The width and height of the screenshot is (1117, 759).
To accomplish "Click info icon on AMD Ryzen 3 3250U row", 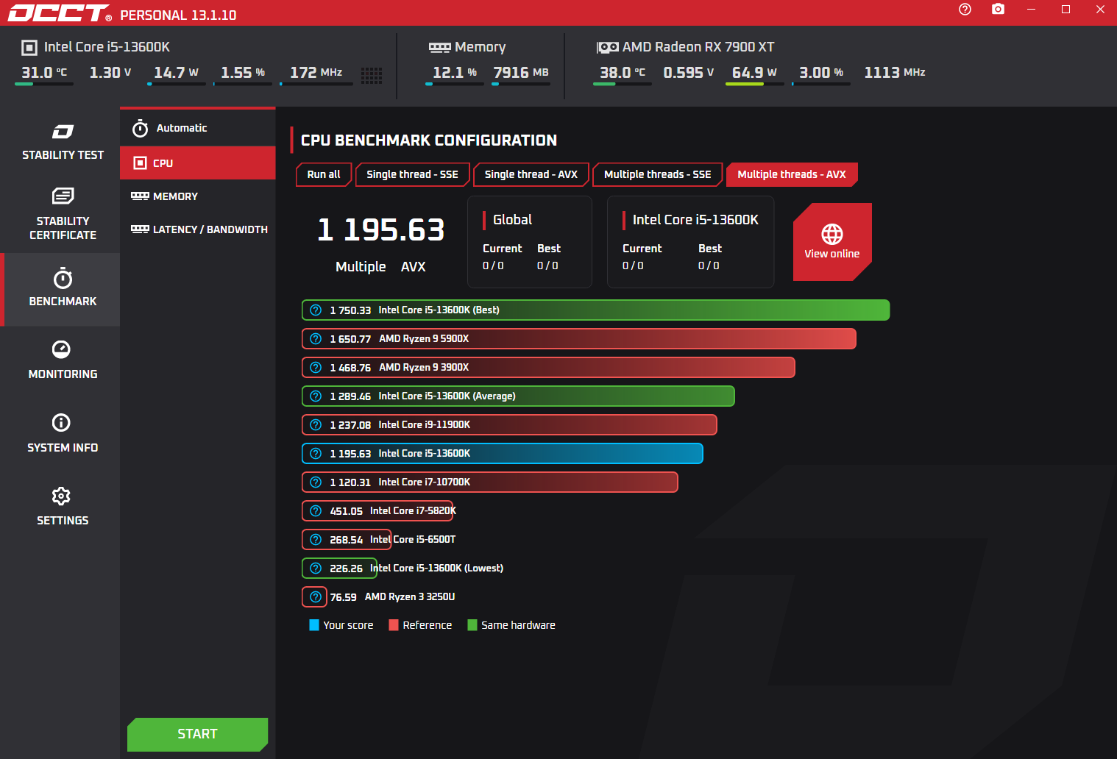I will (x=316, y=597).
